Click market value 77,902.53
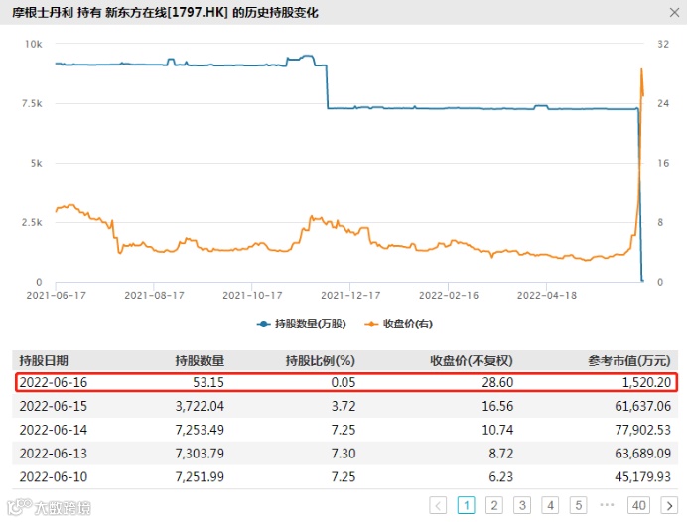The image size is (688, 522). (x=642, y=430)
